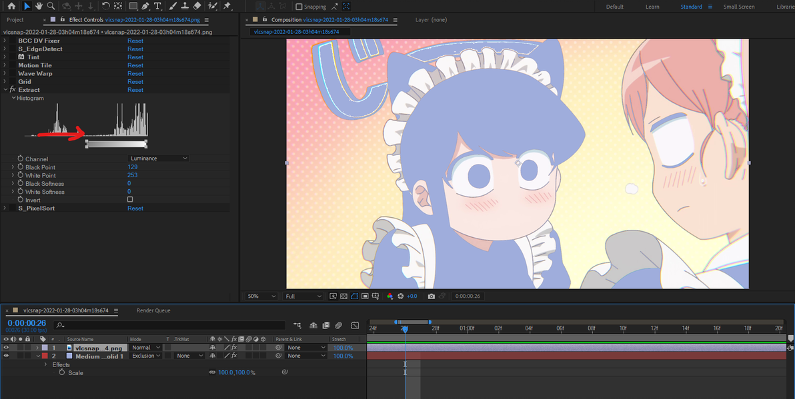Image resolution: width=795 pixels, height=399 pixels.
Task: Open the Effect Controls panel menu
Action: point(206,20)
